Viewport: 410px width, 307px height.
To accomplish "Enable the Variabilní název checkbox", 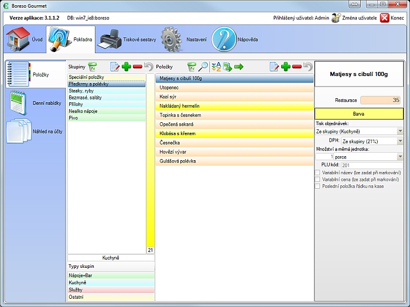I will tap(317, 173).
